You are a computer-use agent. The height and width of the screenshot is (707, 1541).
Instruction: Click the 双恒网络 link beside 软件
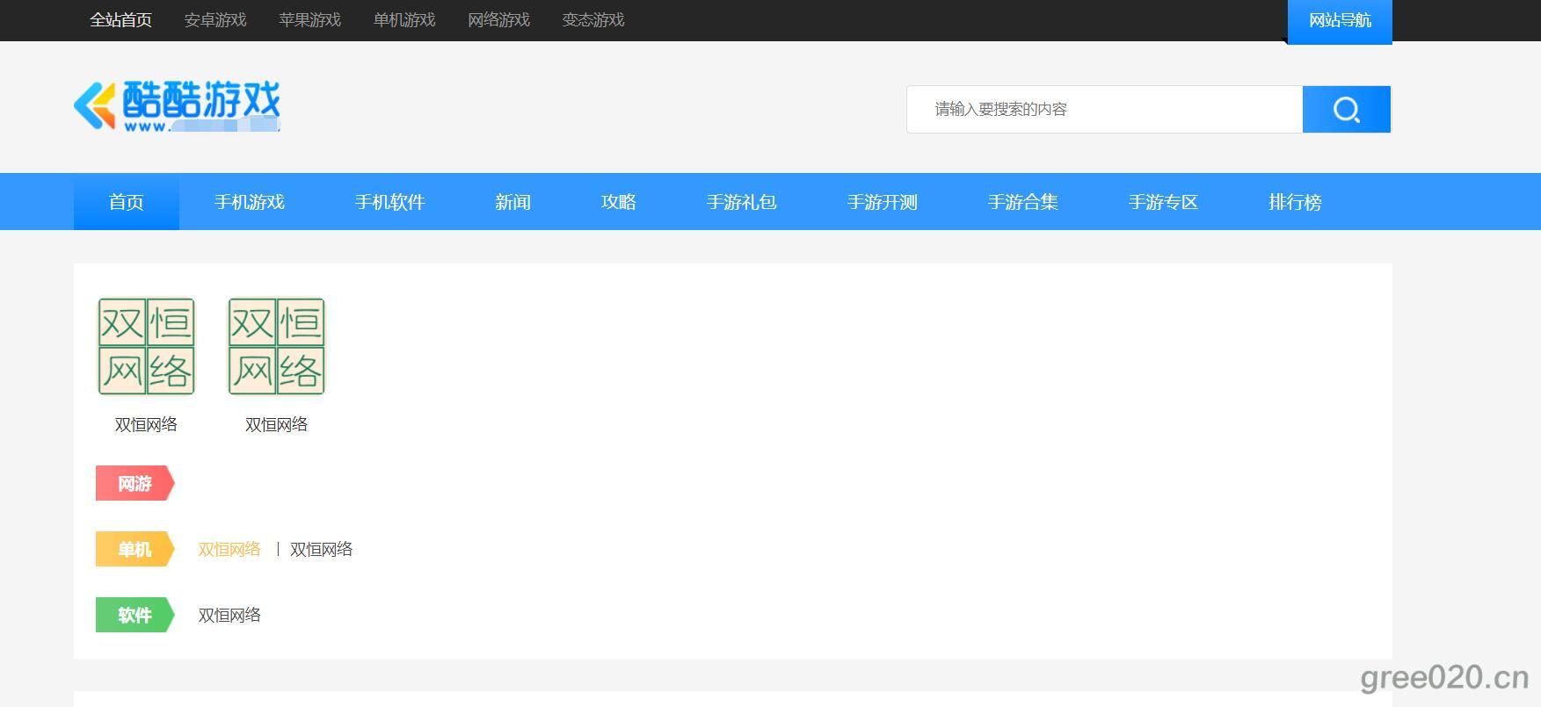click(x=229, y=616)
